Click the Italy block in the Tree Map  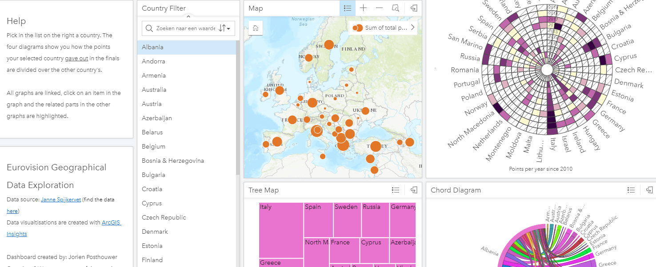pyautogui.click(x=281, y=230)
